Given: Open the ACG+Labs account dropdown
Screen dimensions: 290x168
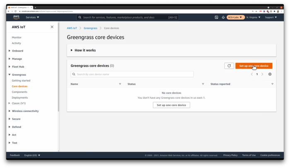Looking at the screenshot, I should pos(235,17).
